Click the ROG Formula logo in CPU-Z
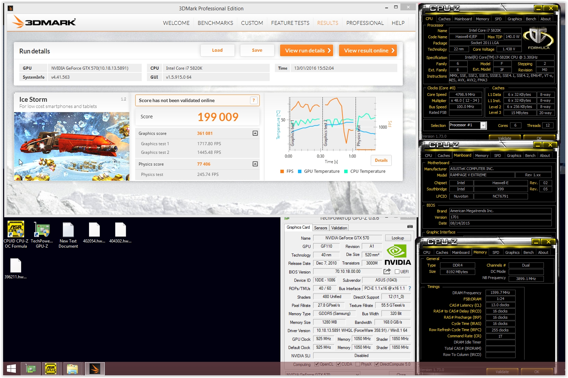This screenshot has height=378, width=568. [538, 38]
